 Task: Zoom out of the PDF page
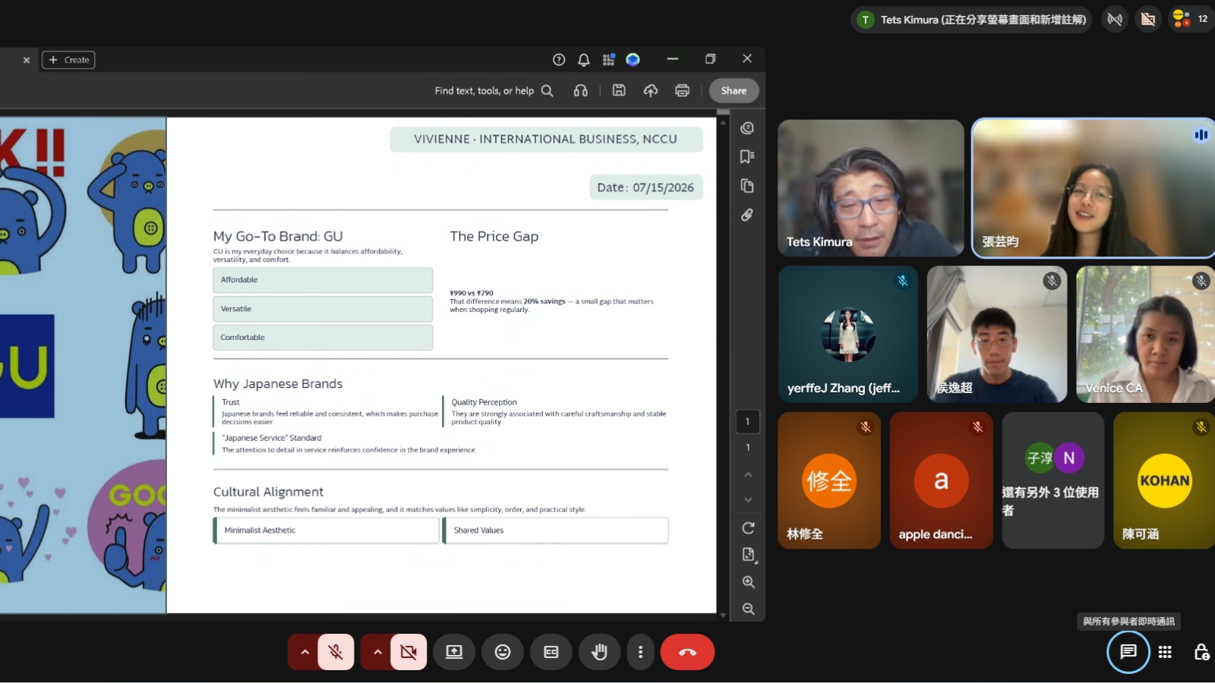point(748,609)
